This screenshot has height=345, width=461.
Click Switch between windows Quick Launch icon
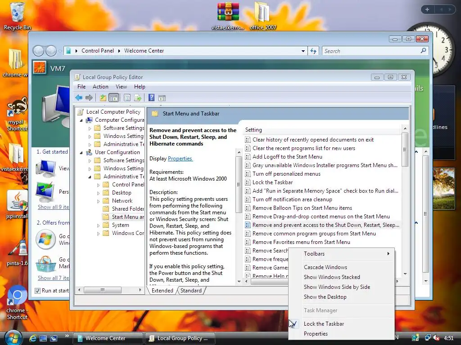coord(54,338)
